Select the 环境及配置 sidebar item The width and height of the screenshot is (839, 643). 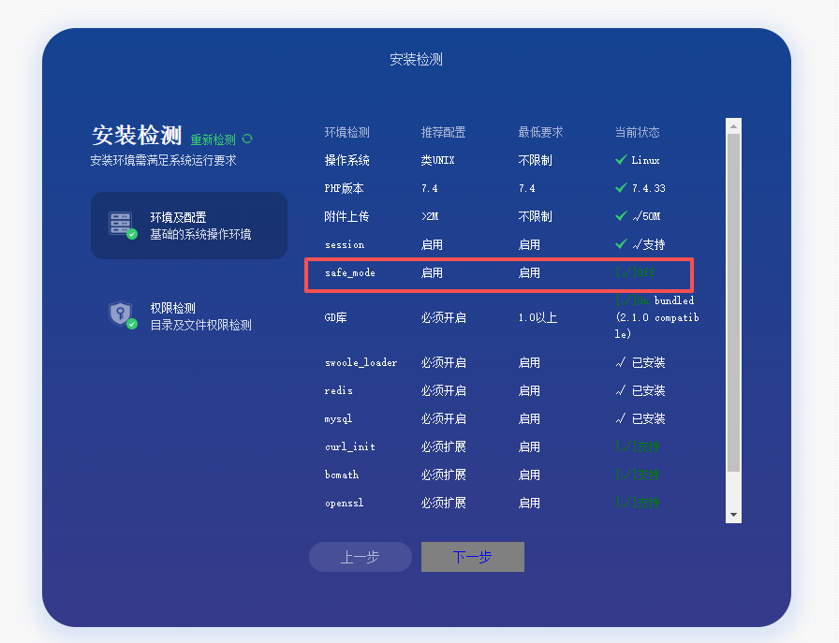coord(189,226)
